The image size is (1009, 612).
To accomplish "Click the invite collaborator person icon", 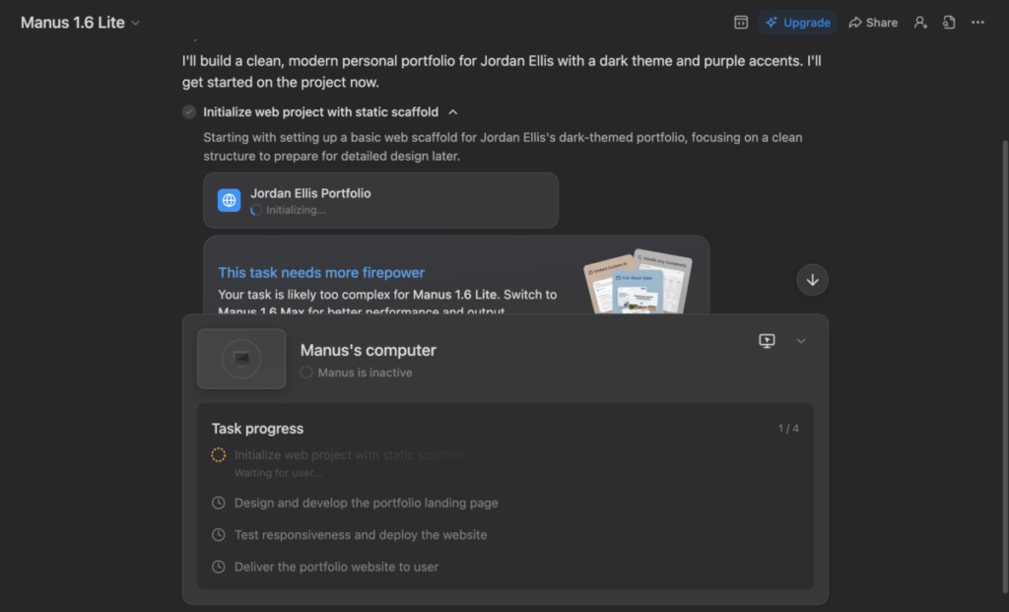I will coord(920,23).
